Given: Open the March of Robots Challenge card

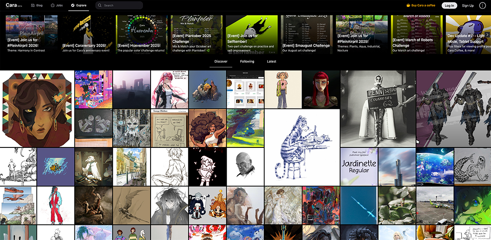Looking at the screenshot, I should click(x=417, y=34).
